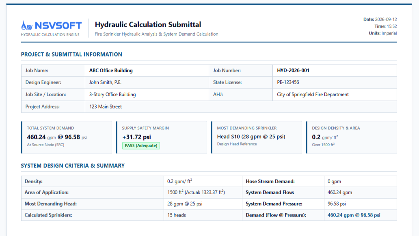Click the Hydraulic Calculation Submittal title
This screenshot has height=236, width=419.
(x=148, y=25)
